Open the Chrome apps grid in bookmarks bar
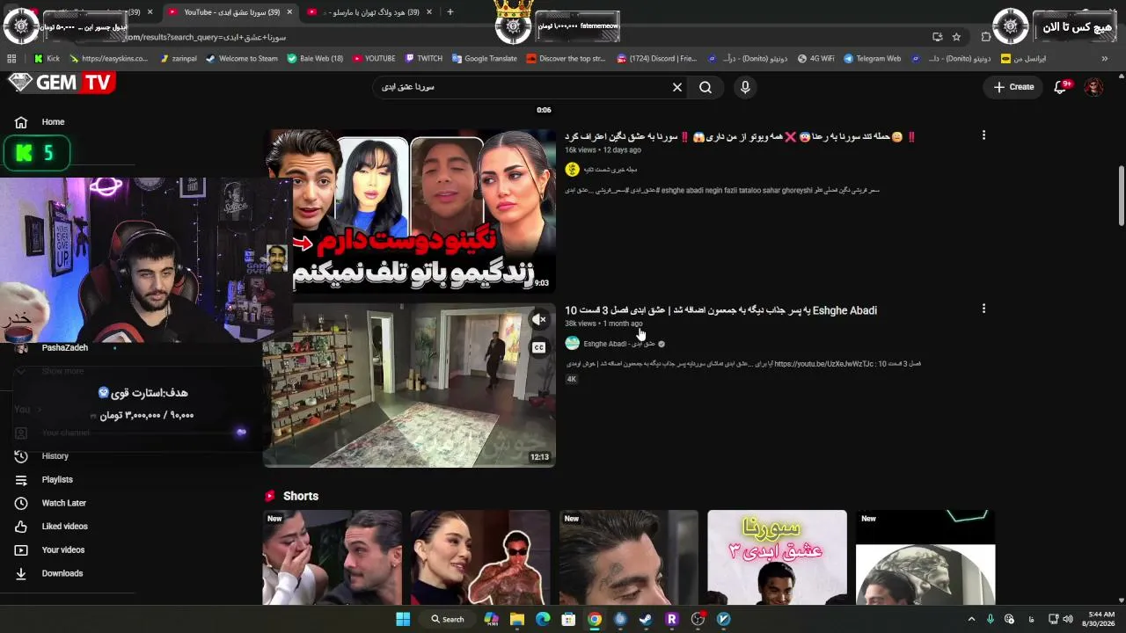 coord(11,59)
